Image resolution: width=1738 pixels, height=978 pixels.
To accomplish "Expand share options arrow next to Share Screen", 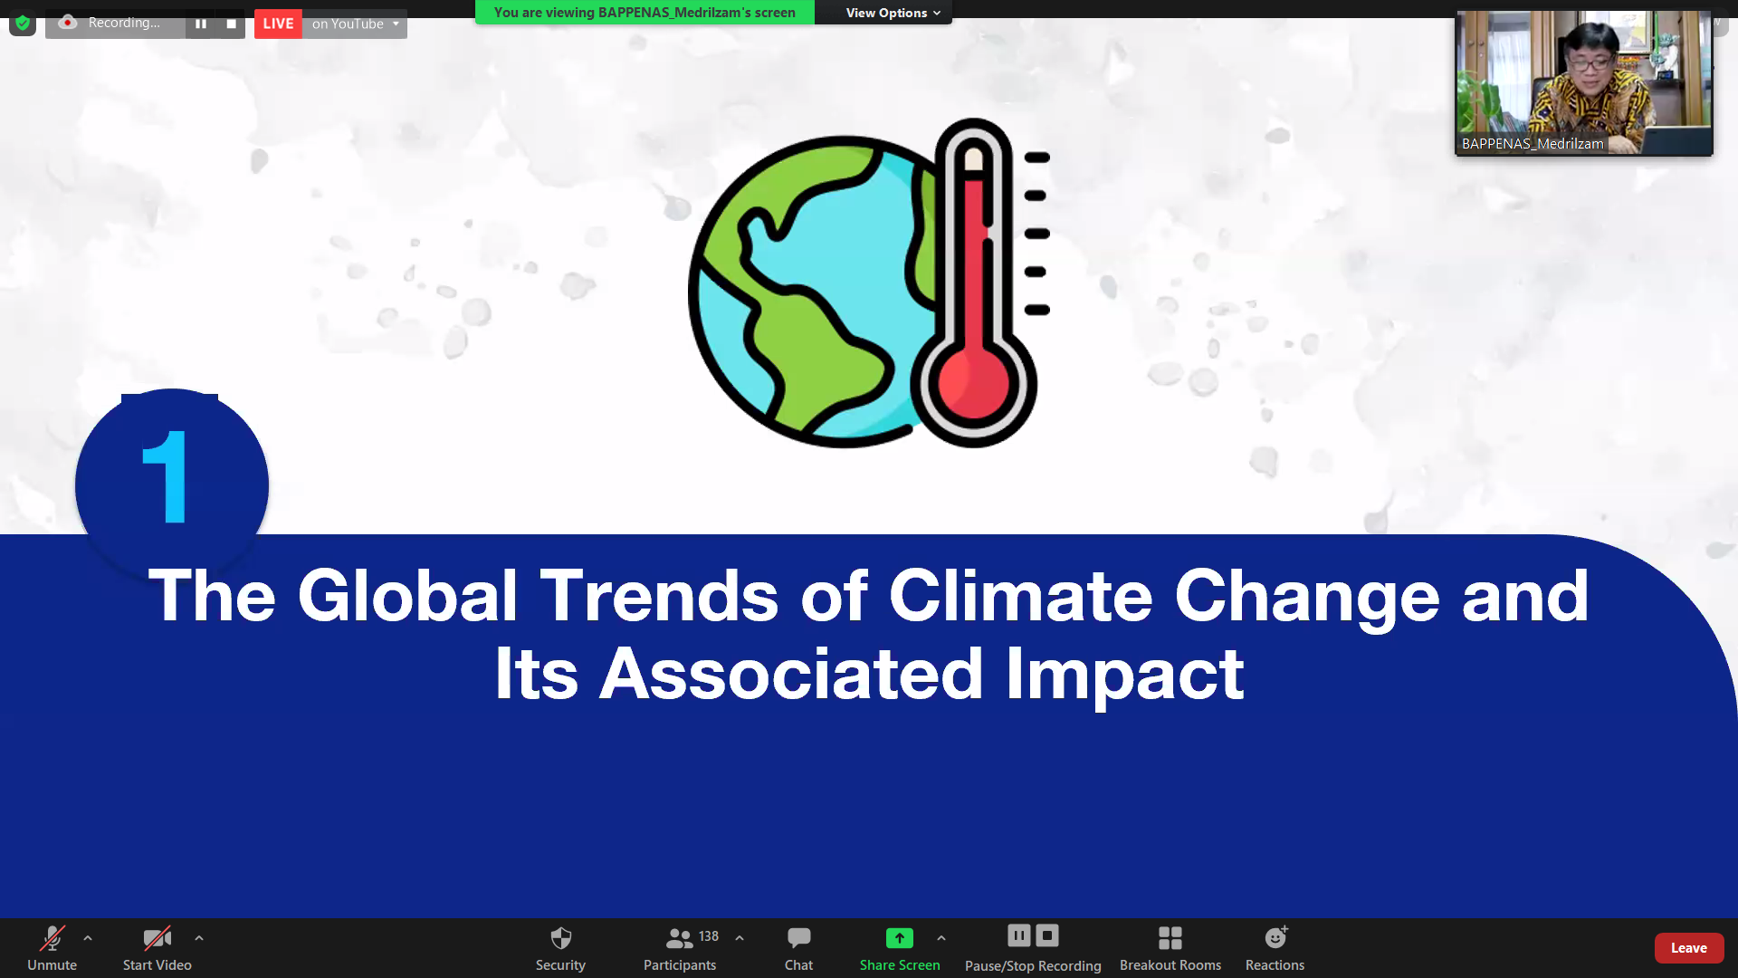I will click(x=941, y=938).
